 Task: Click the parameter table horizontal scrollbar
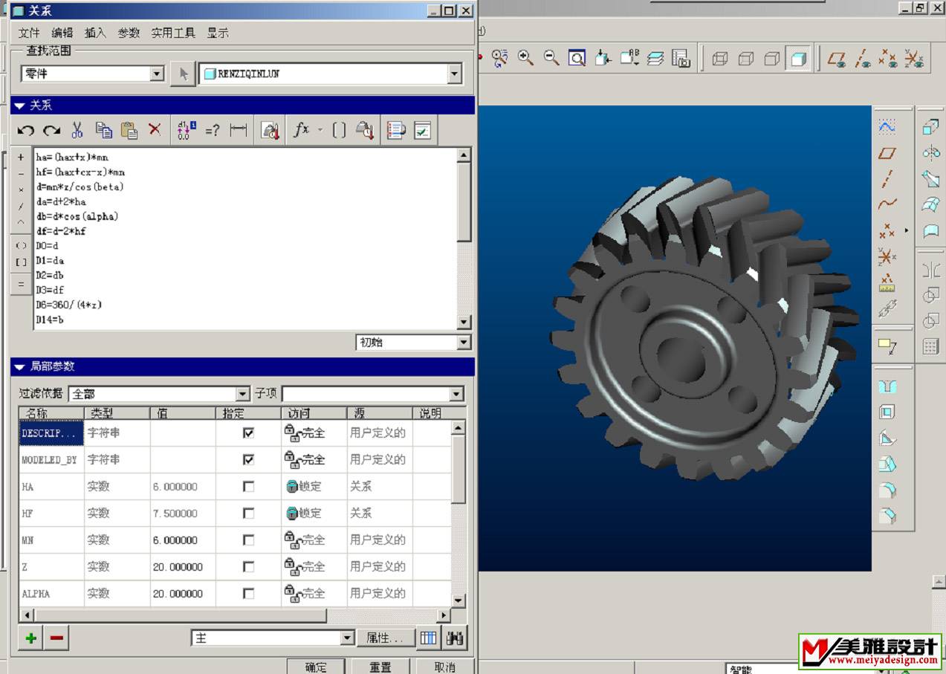178,615
